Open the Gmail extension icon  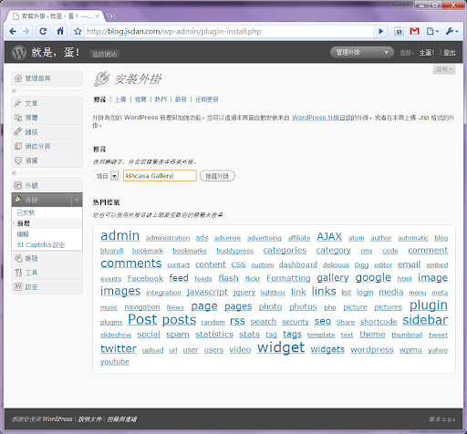tap(414, 31)
